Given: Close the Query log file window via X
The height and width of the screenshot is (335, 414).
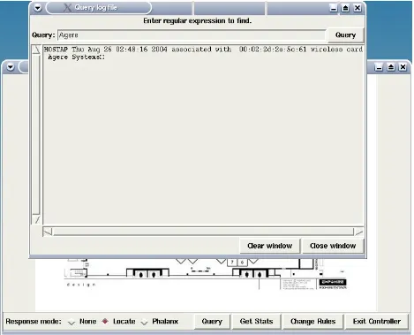Looking at the screenshot, I should 358,8.
